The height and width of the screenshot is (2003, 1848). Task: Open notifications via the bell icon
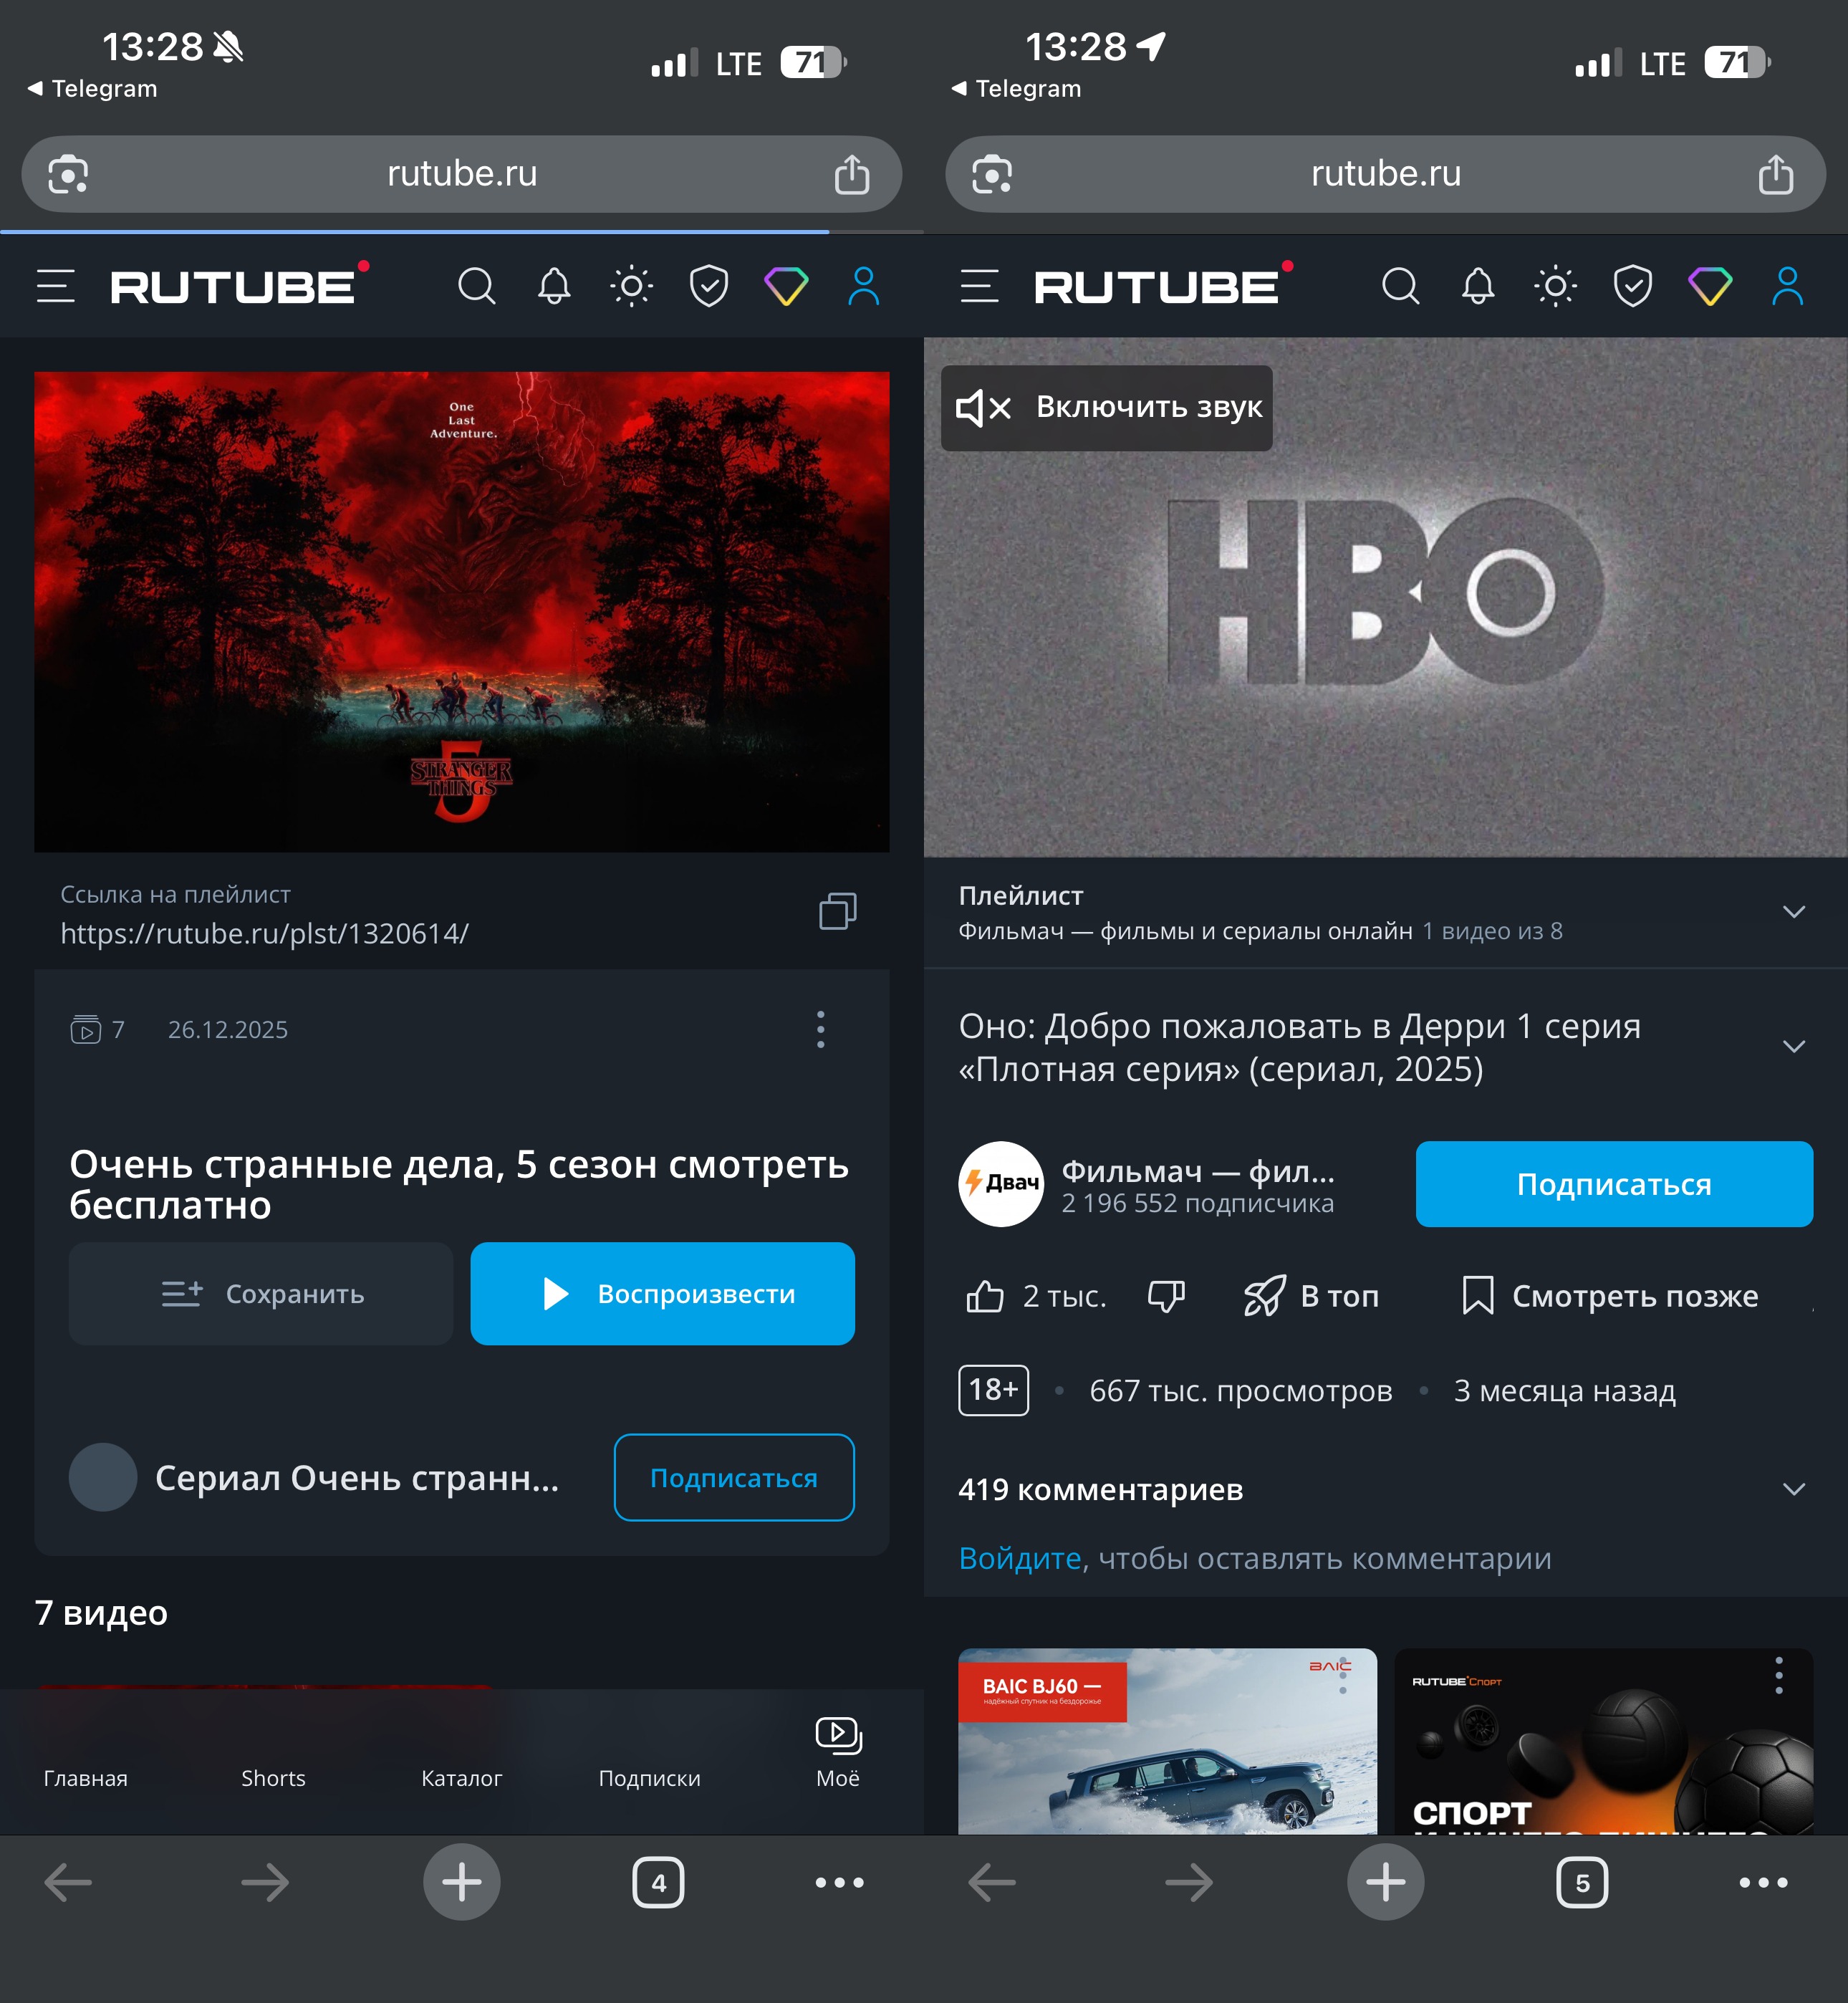point(554,286)
